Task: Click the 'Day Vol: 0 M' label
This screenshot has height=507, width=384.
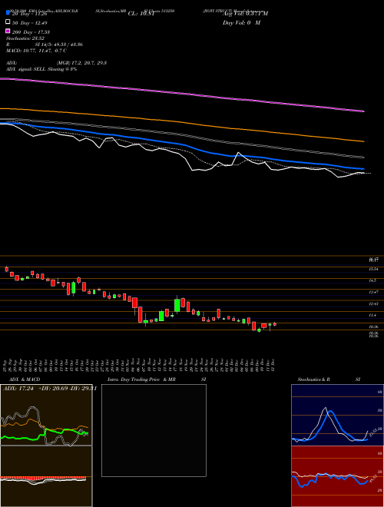Action: coord(241,22)
